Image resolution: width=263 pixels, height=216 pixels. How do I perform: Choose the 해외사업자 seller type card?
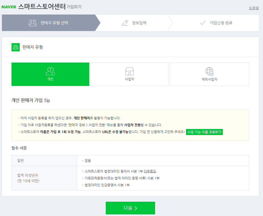[x=210, y=74]
